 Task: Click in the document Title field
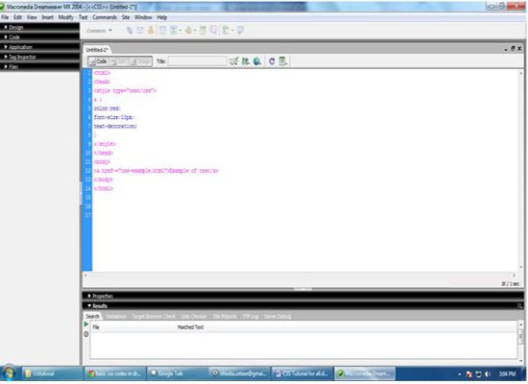[x=197, y=61]
